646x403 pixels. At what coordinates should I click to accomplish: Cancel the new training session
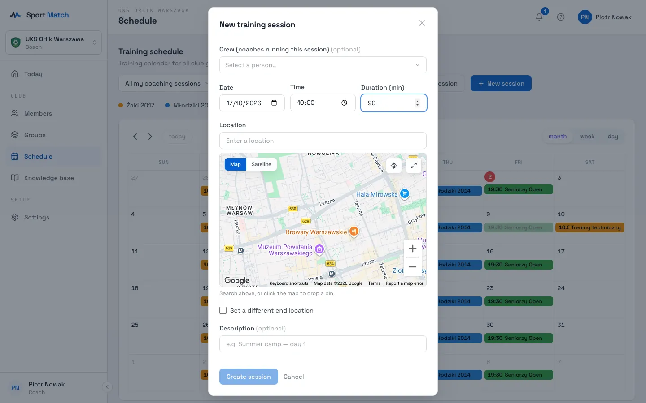[294, 377]
